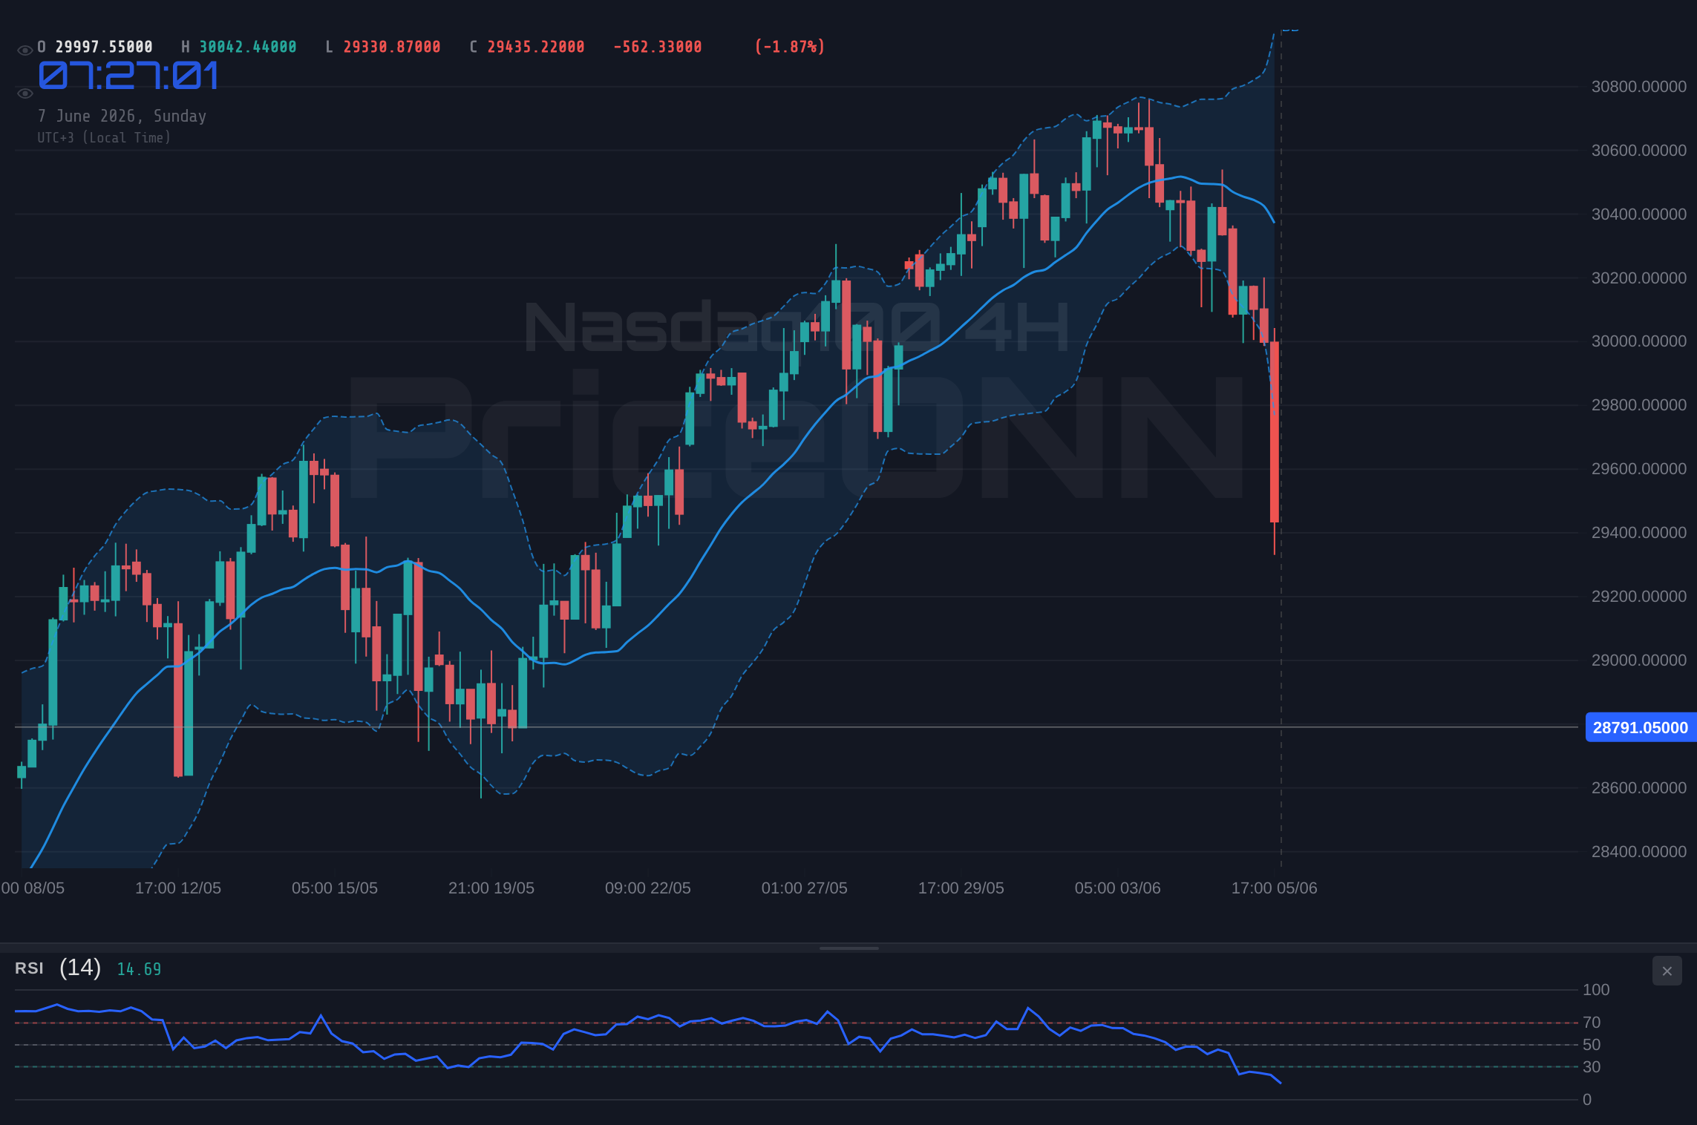Image resolution: width=1697 pixels, height=1125 pixels.
Task: Toggle the eye icon beside the OHLC values
Action: (x=24, y=50)
